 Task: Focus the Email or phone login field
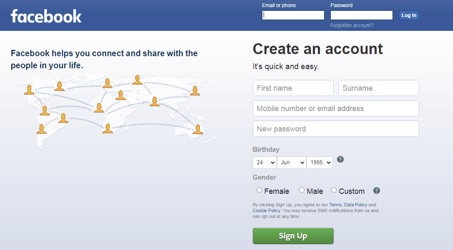pyautogui.click(x=293, y=15)
